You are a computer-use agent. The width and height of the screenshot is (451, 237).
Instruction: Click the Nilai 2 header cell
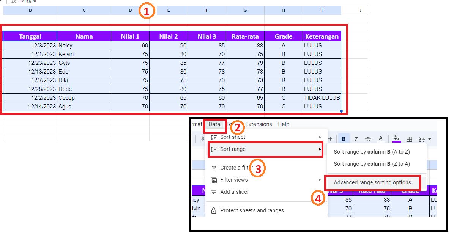click(x=169, y=36)
